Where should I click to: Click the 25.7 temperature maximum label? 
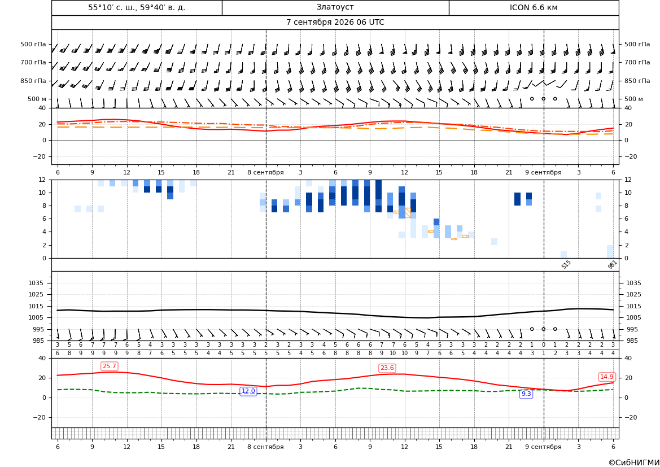pyautogui.click(x=109, y=366)
